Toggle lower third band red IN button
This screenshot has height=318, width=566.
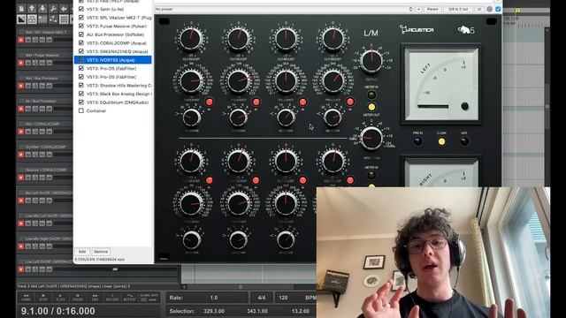coord(302,180)
